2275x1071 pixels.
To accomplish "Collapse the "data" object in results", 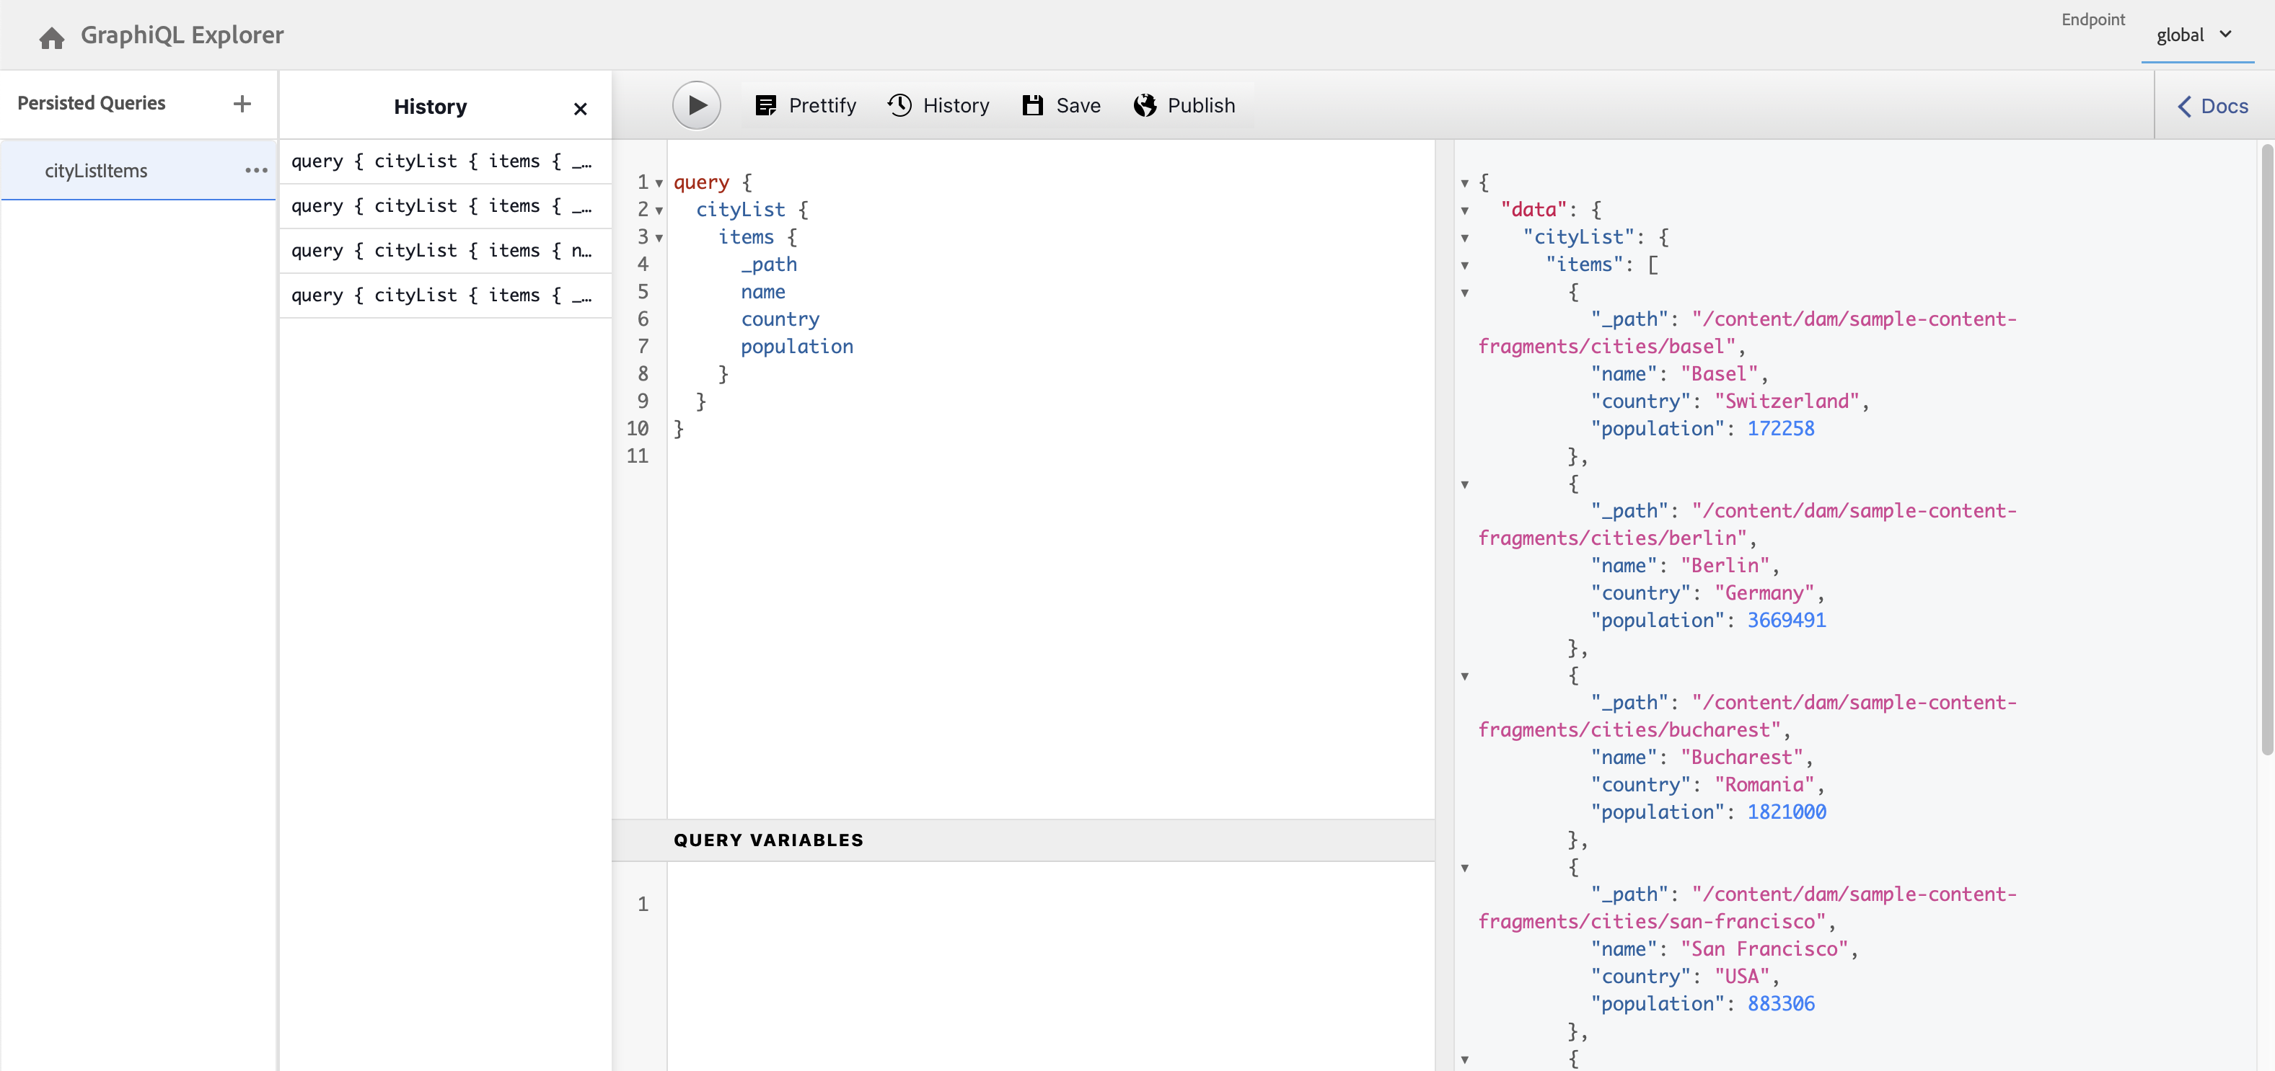I will pos(1465,211).
